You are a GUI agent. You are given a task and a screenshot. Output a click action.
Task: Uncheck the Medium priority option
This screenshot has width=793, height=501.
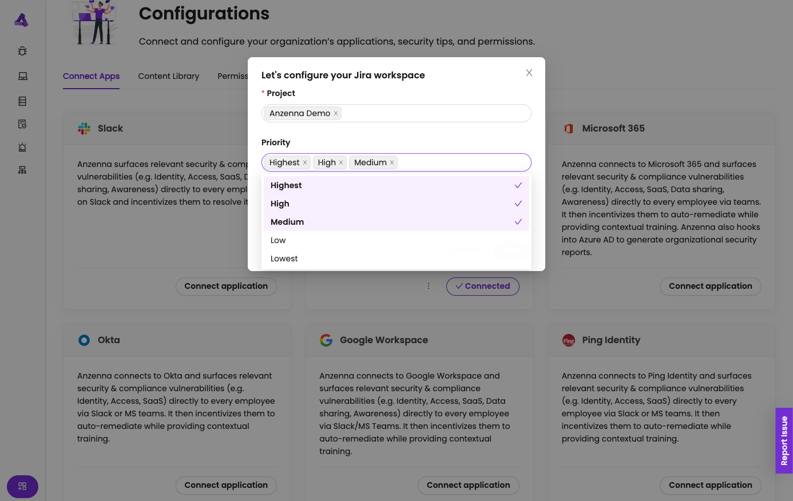(396, 222)
